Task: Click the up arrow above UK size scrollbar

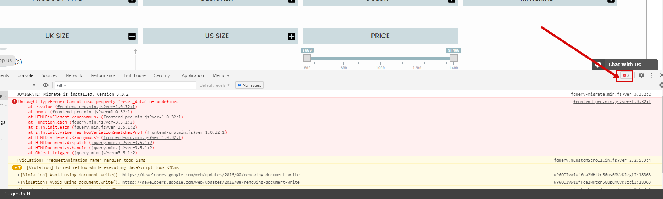Action: [135, 51]
